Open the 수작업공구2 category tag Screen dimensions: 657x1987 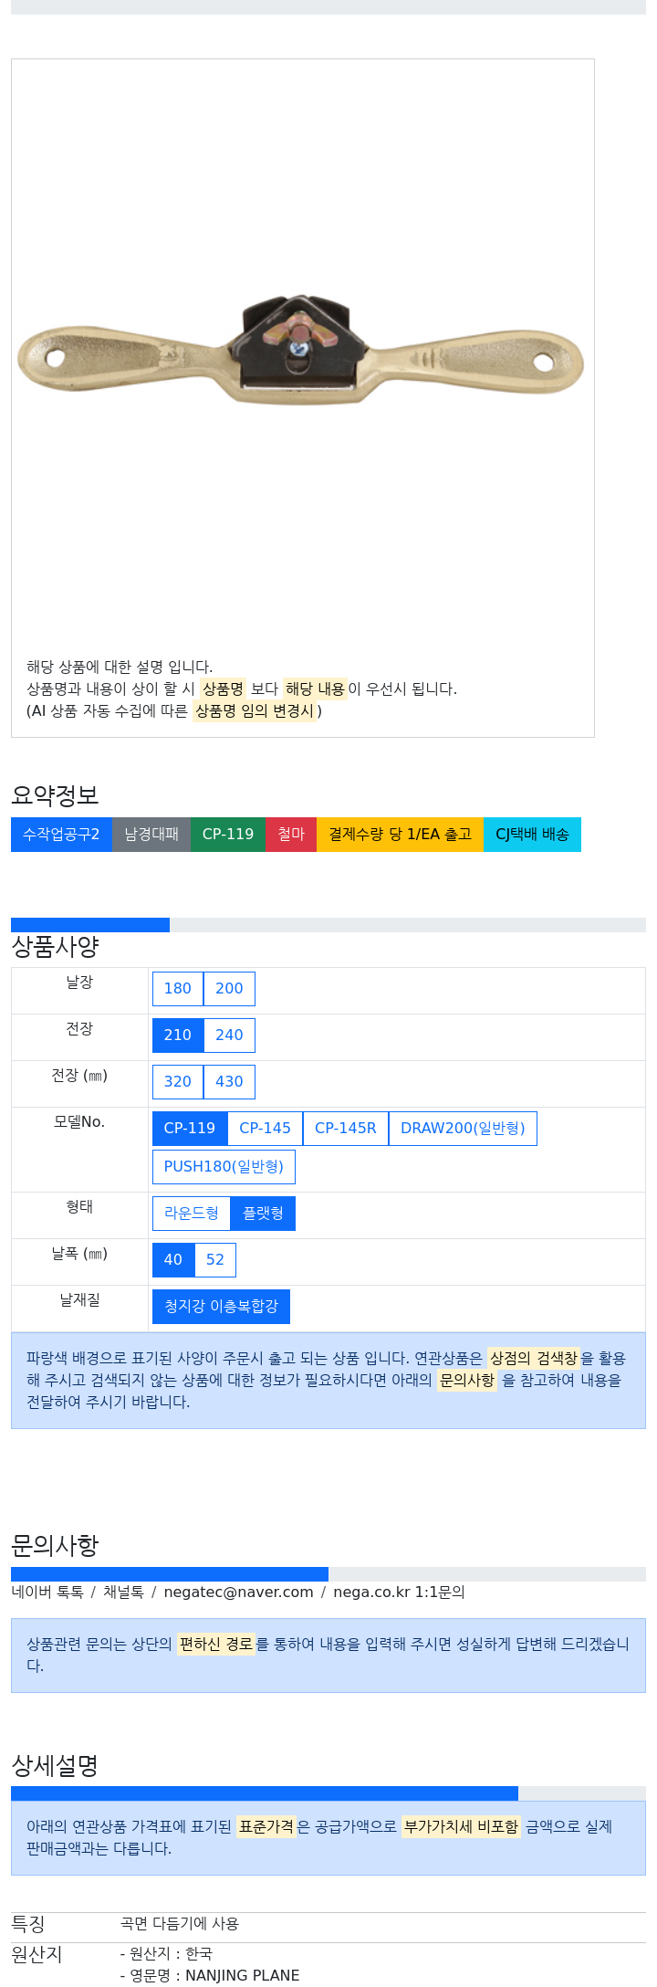coord(61,835)
